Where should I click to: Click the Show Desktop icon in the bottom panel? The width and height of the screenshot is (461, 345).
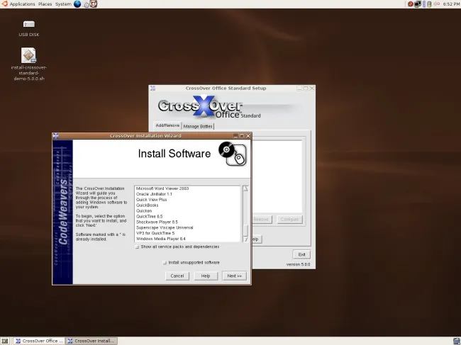[5, 341]
